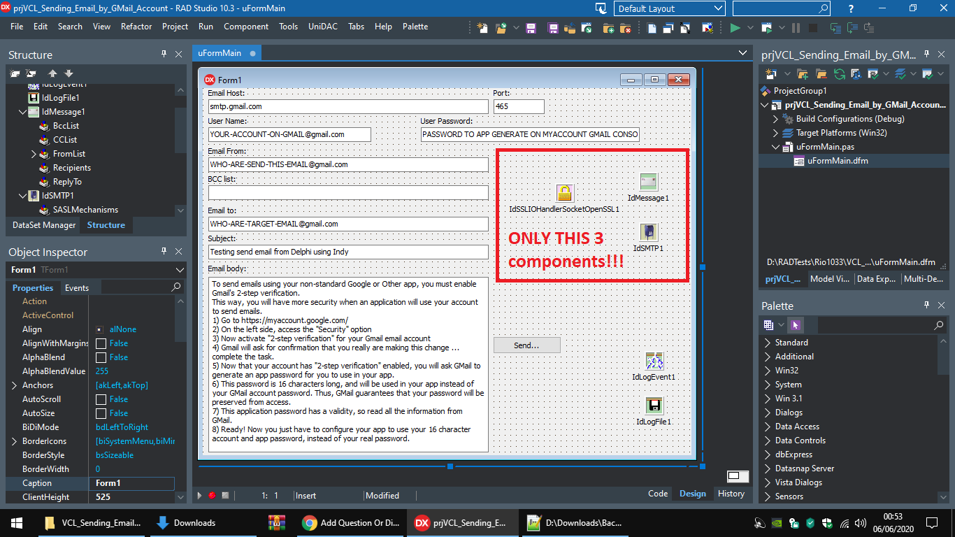Click the Send... button on the form
The height and width of the screenshot is (537, 955).
(x=526, y=345)
